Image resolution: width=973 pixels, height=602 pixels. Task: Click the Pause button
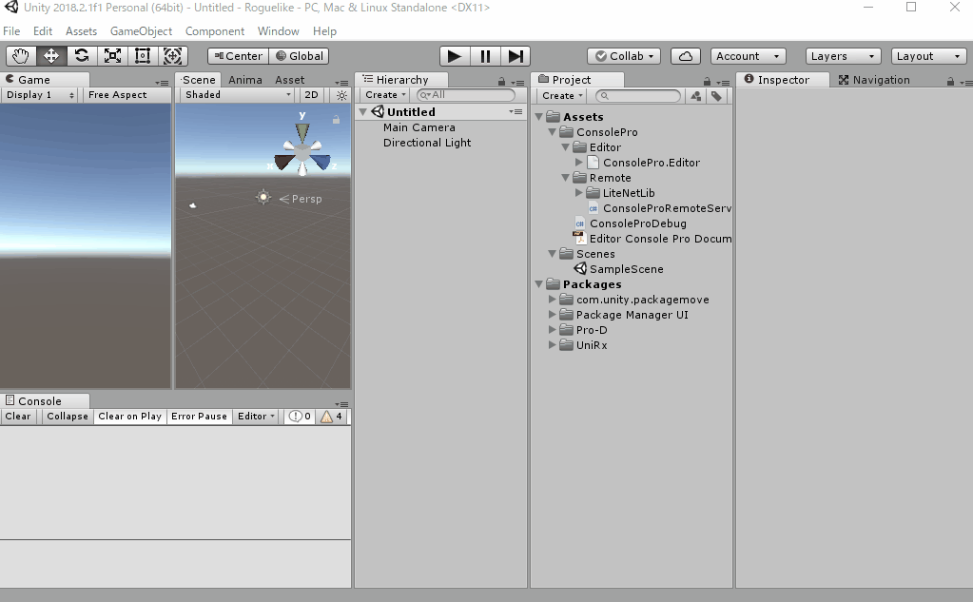(x=485, y=56)
